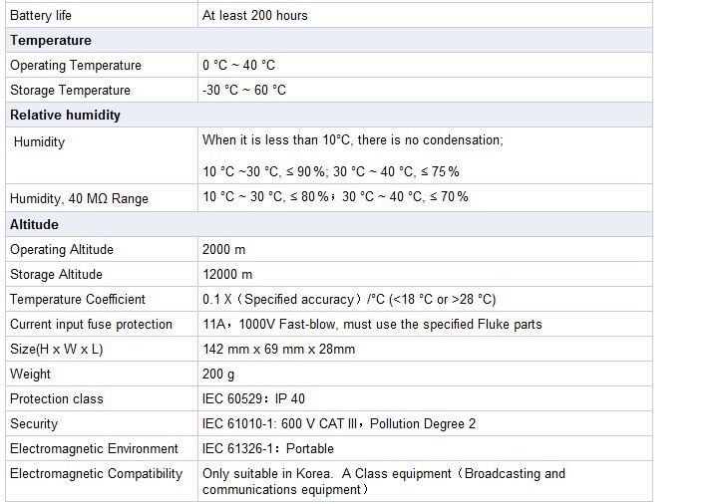Select 'Current input fuse protection' label
Image resolution: width=728 pixels, height=504 pixels.
click(x=91, y=325)
